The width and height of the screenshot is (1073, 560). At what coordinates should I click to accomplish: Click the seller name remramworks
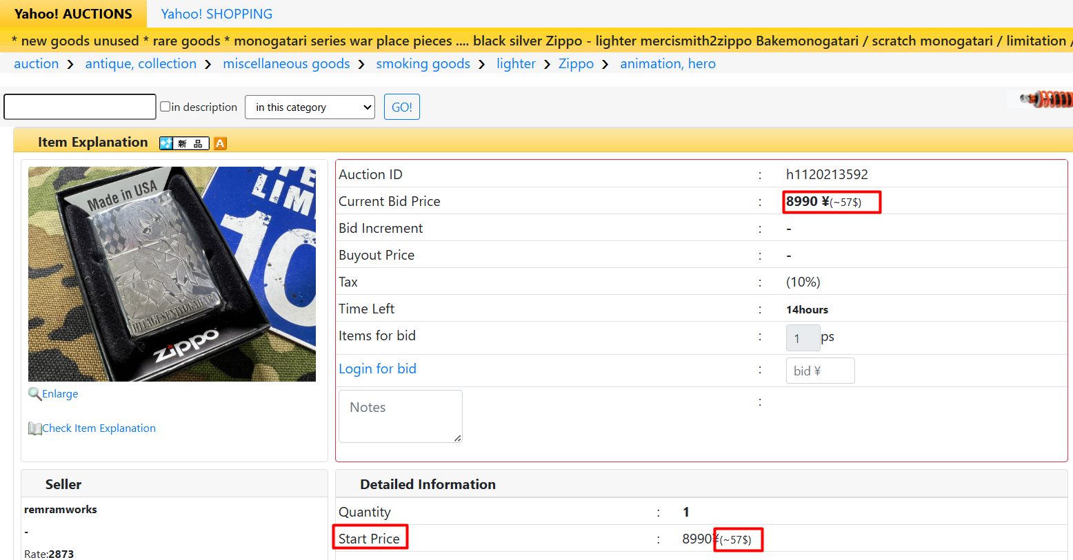(61, 510)
